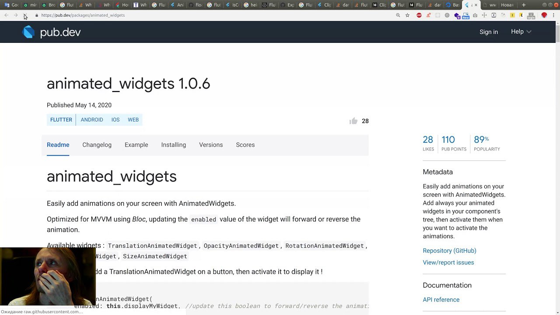Open the View/report issues link

point(448,262)
